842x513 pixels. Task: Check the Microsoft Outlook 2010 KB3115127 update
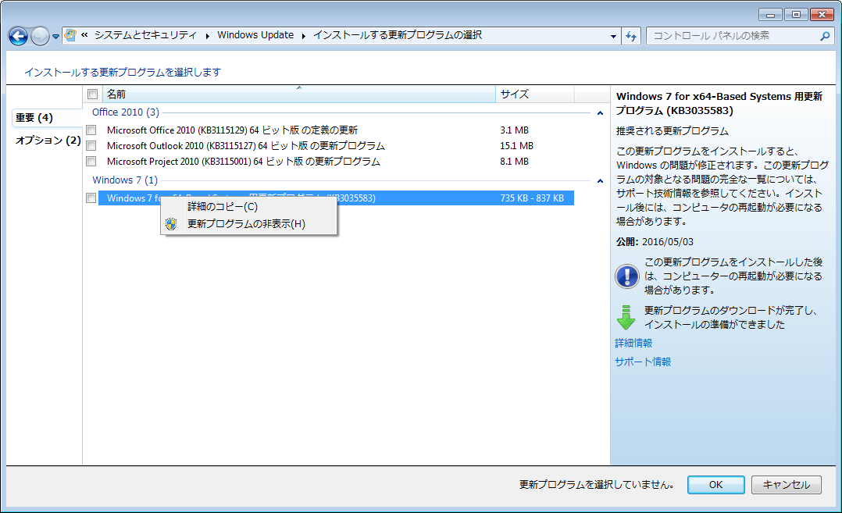click(x=91, y=145)
